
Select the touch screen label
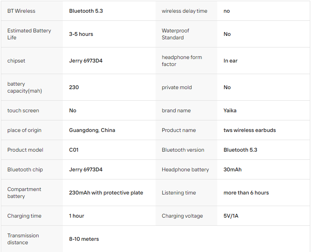coord(23,110)
